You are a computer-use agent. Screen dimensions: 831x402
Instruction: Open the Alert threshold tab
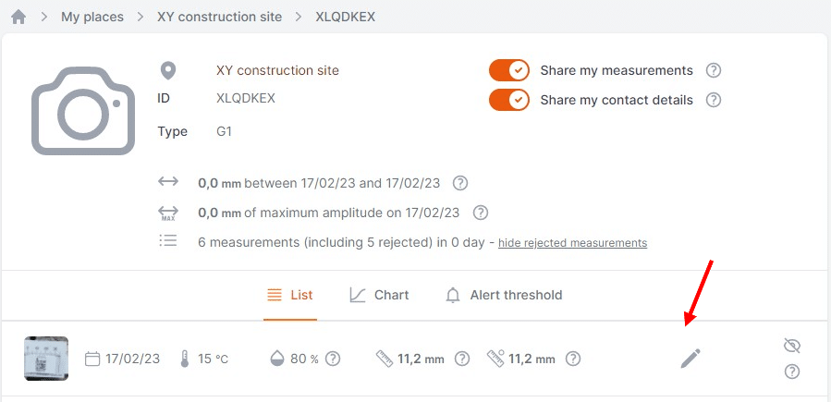coord(504,295)
